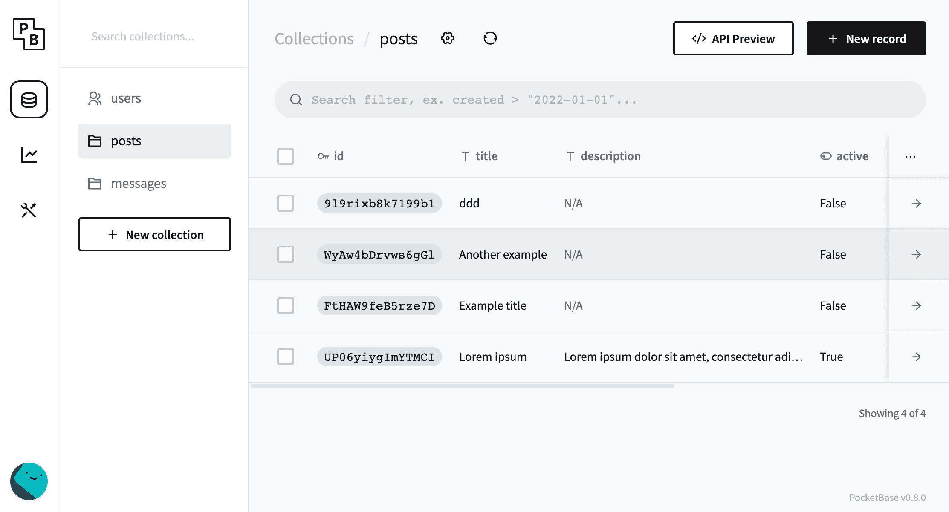The height and width of the screenshot is (512, 949).
Task: Click the refresh records icon
Action: point(490,38)
